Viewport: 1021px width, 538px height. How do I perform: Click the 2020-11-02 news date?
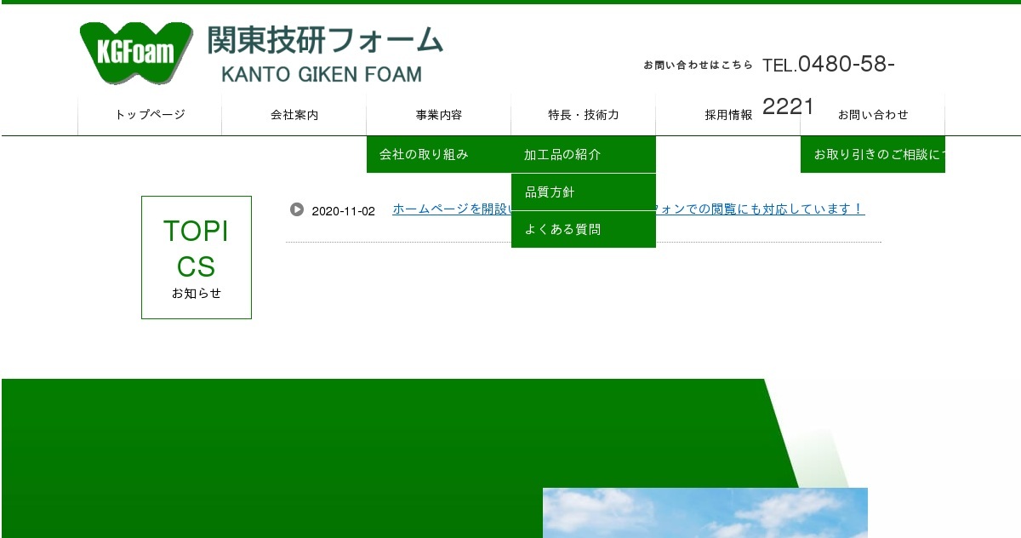pyautogui.click(x=344, y=210)
